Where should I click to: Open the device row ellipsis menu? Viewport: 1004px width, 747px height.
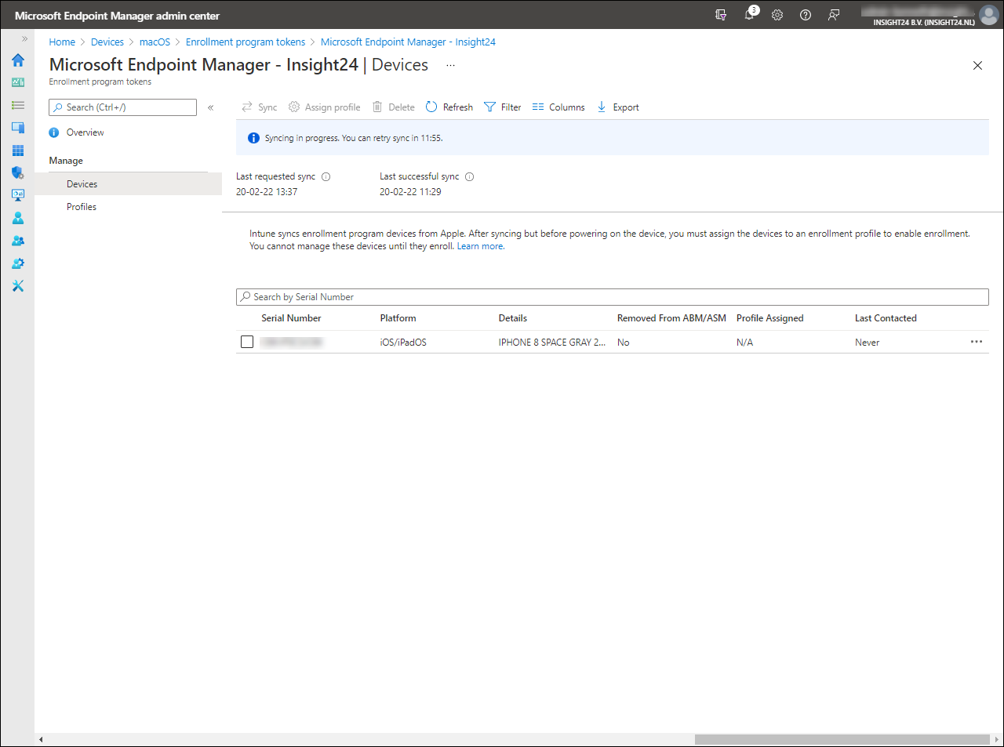click(x=976, y=342)
